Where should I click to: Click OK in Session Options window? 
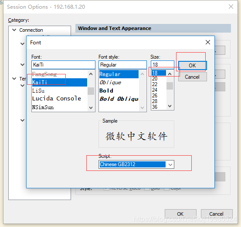point(180,214)
